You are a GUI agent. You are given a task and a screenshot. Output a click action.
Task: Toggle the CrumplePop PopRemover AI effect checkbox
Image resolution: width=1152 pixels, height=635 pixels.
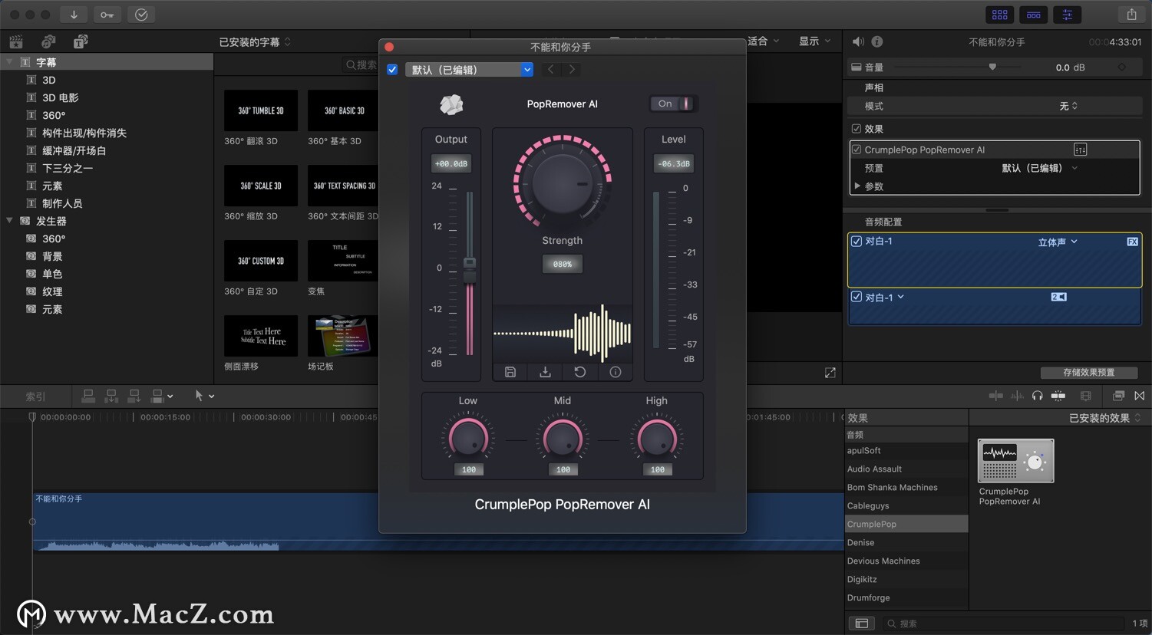pos(857,150)
